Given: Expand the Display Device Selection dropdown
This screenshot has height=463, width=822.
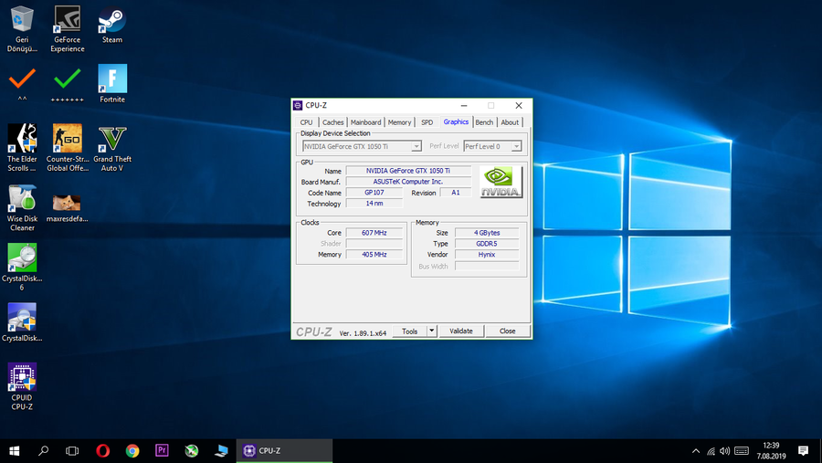Looking at the screenshot, I should [416, 146].
